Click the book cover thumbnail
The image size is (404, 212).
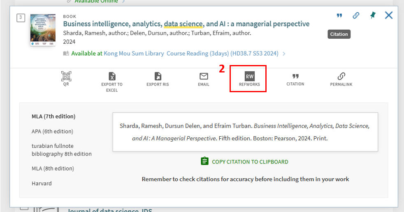43,30
